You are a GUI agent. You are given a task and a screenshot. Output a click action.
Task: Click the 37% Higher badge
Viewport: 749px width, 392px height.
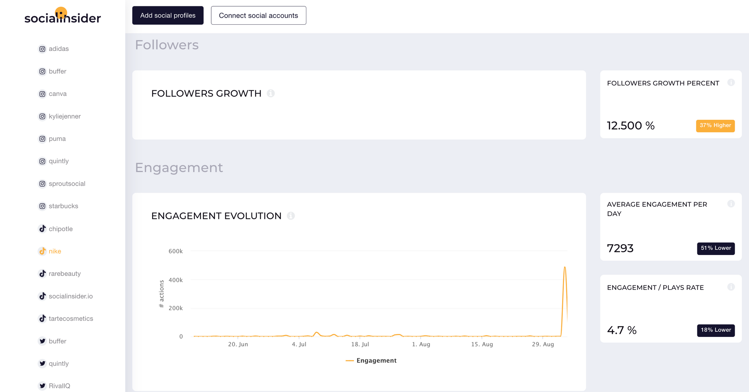pyautogui.click(x=715, y=125)
